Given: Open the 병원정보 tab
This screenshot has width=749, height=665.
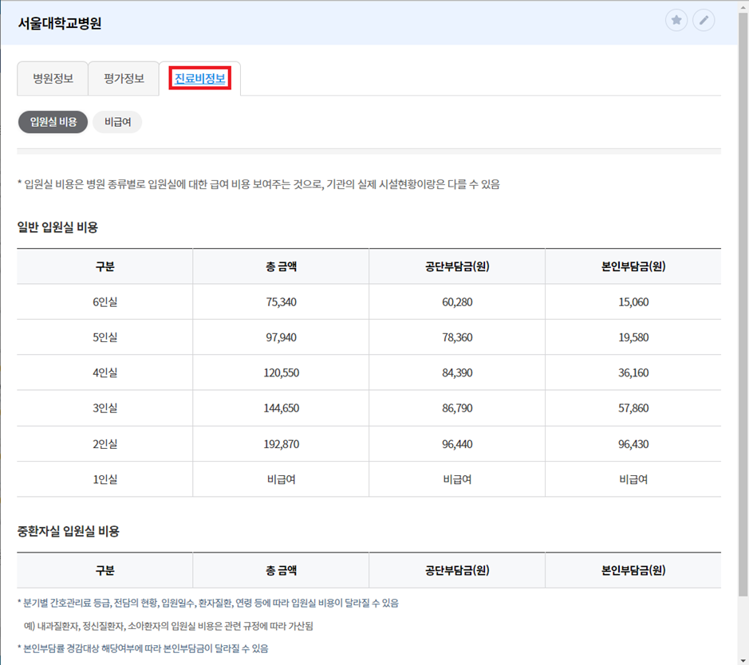Looking at the screenshot, I should click(53, 78).
